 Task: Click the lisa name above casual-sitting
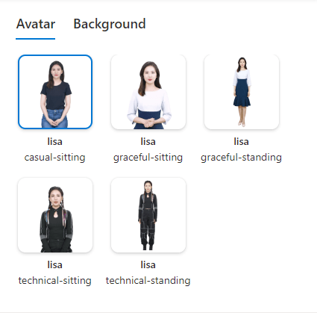pos(55,142)
